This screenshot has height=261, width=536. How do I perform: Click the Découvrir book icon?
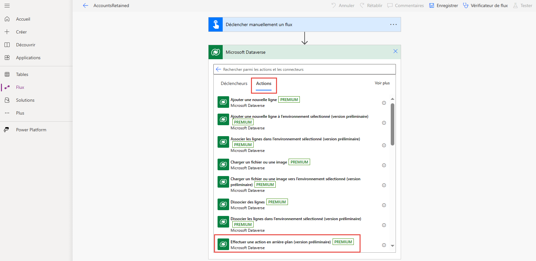(x=7, y=45)
